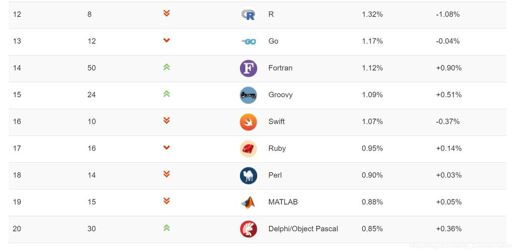This screenshot has width=515, height=252.
Task: Click the Fortran change value +0.90%
Action: [448, 68]
